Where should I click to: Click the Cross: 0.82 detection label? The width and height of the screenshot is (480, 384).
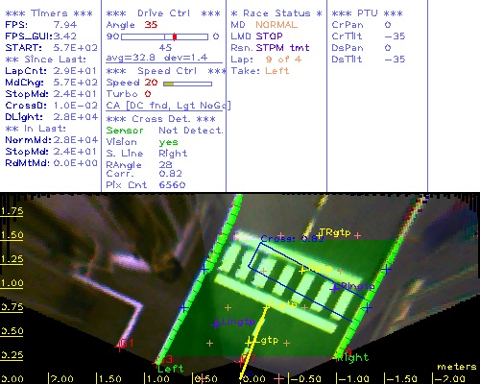(x=292, y=239)
